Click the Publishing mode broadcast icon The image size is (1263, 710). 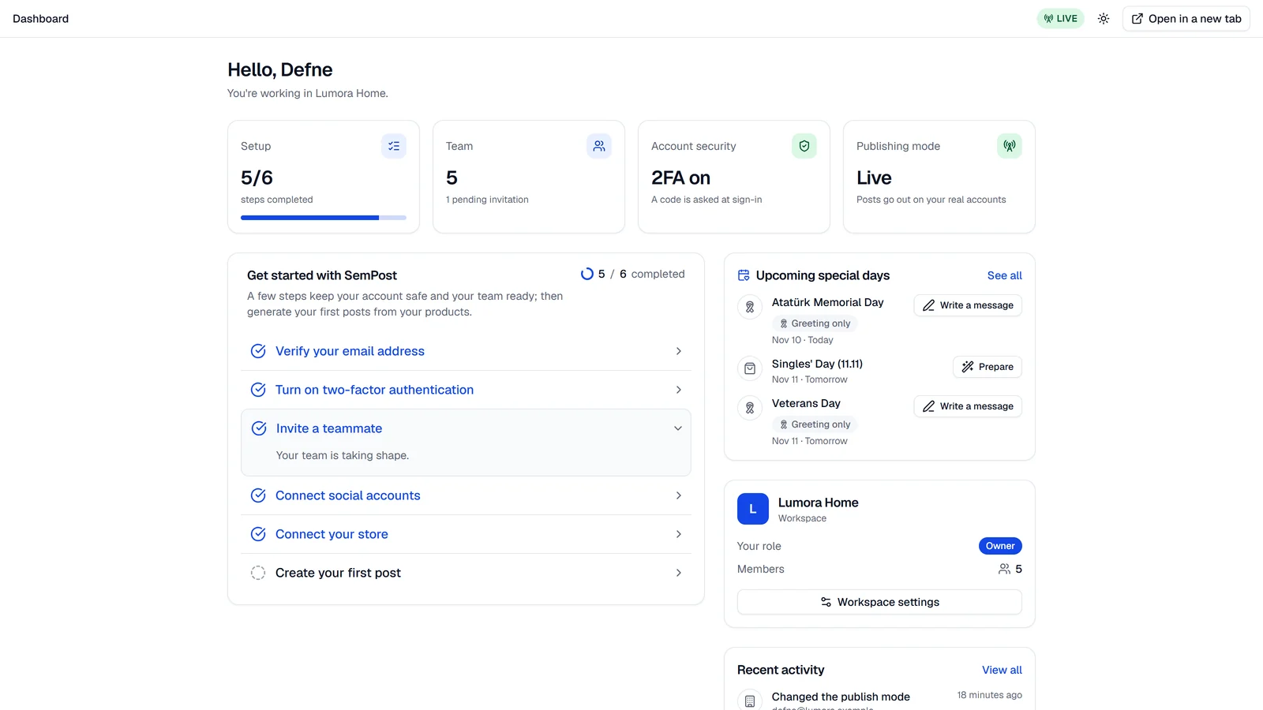pos(1010,146)
